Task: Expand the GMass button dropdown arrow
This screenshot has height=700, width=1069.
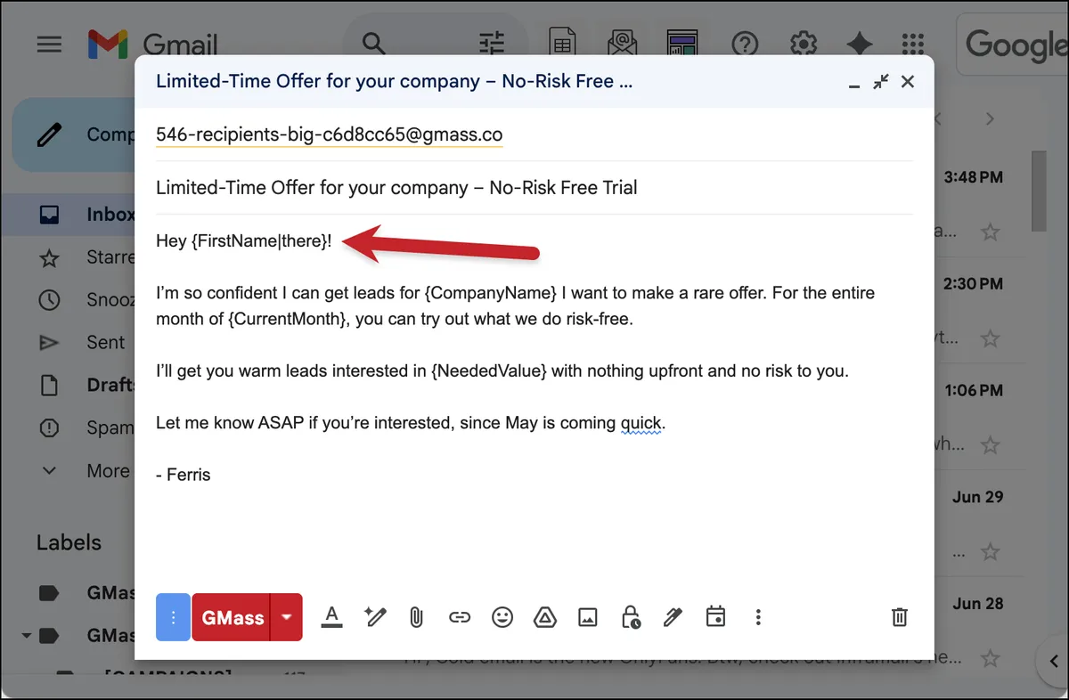Action: 286,617
